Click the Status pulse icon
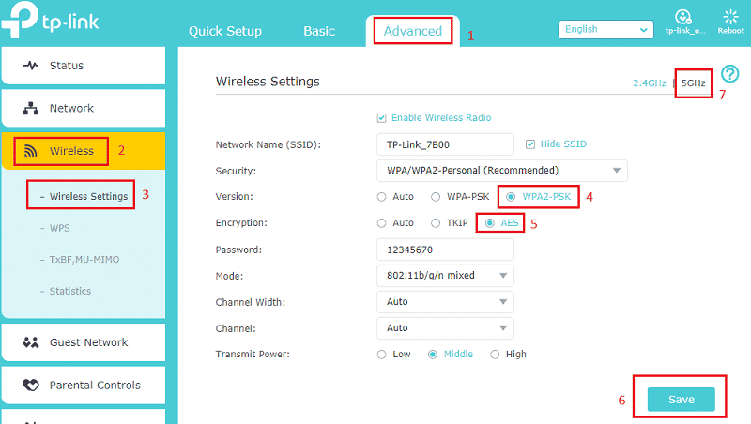751x424 pixels. 31,66
